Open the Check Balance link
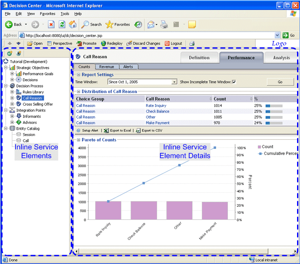 pyautogui.click(x=158, y=112)
